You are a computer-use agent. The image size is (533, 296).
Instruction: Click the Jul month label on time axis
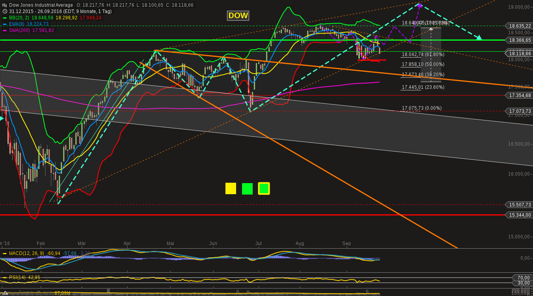click(259, 244)
